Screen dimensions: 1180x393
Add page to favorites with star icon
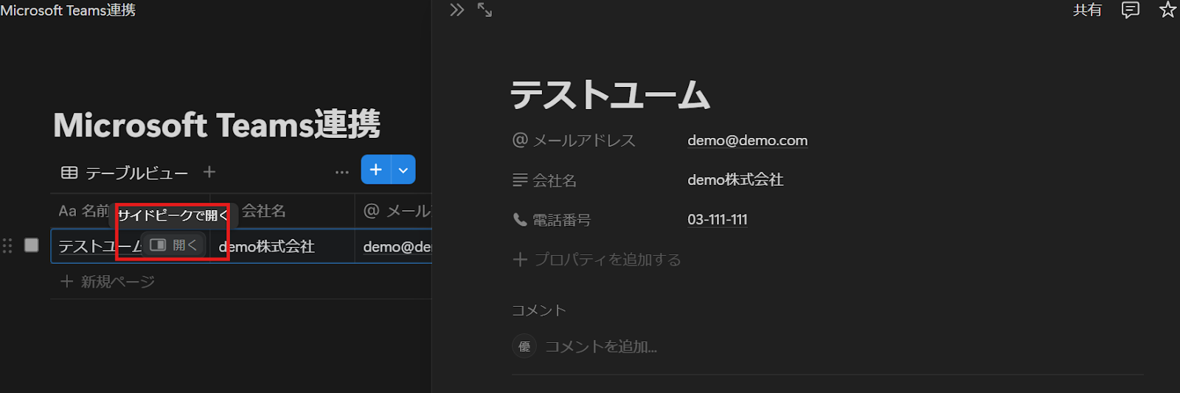(1167, 10)
